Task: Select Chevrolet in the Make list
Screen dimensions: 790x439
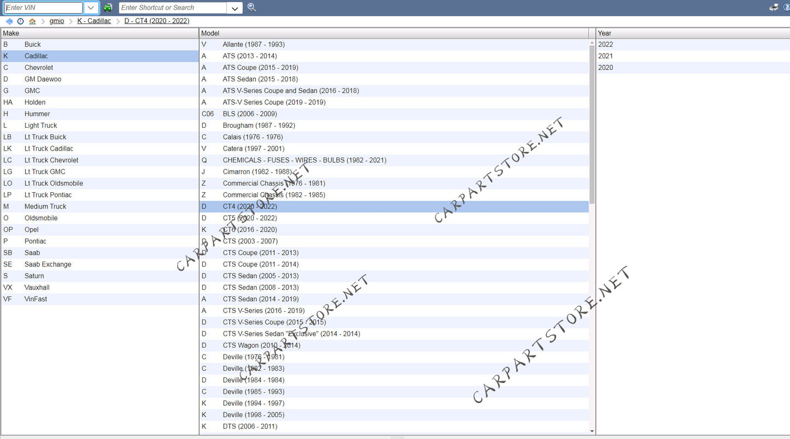Action: (x=39, y=68)
